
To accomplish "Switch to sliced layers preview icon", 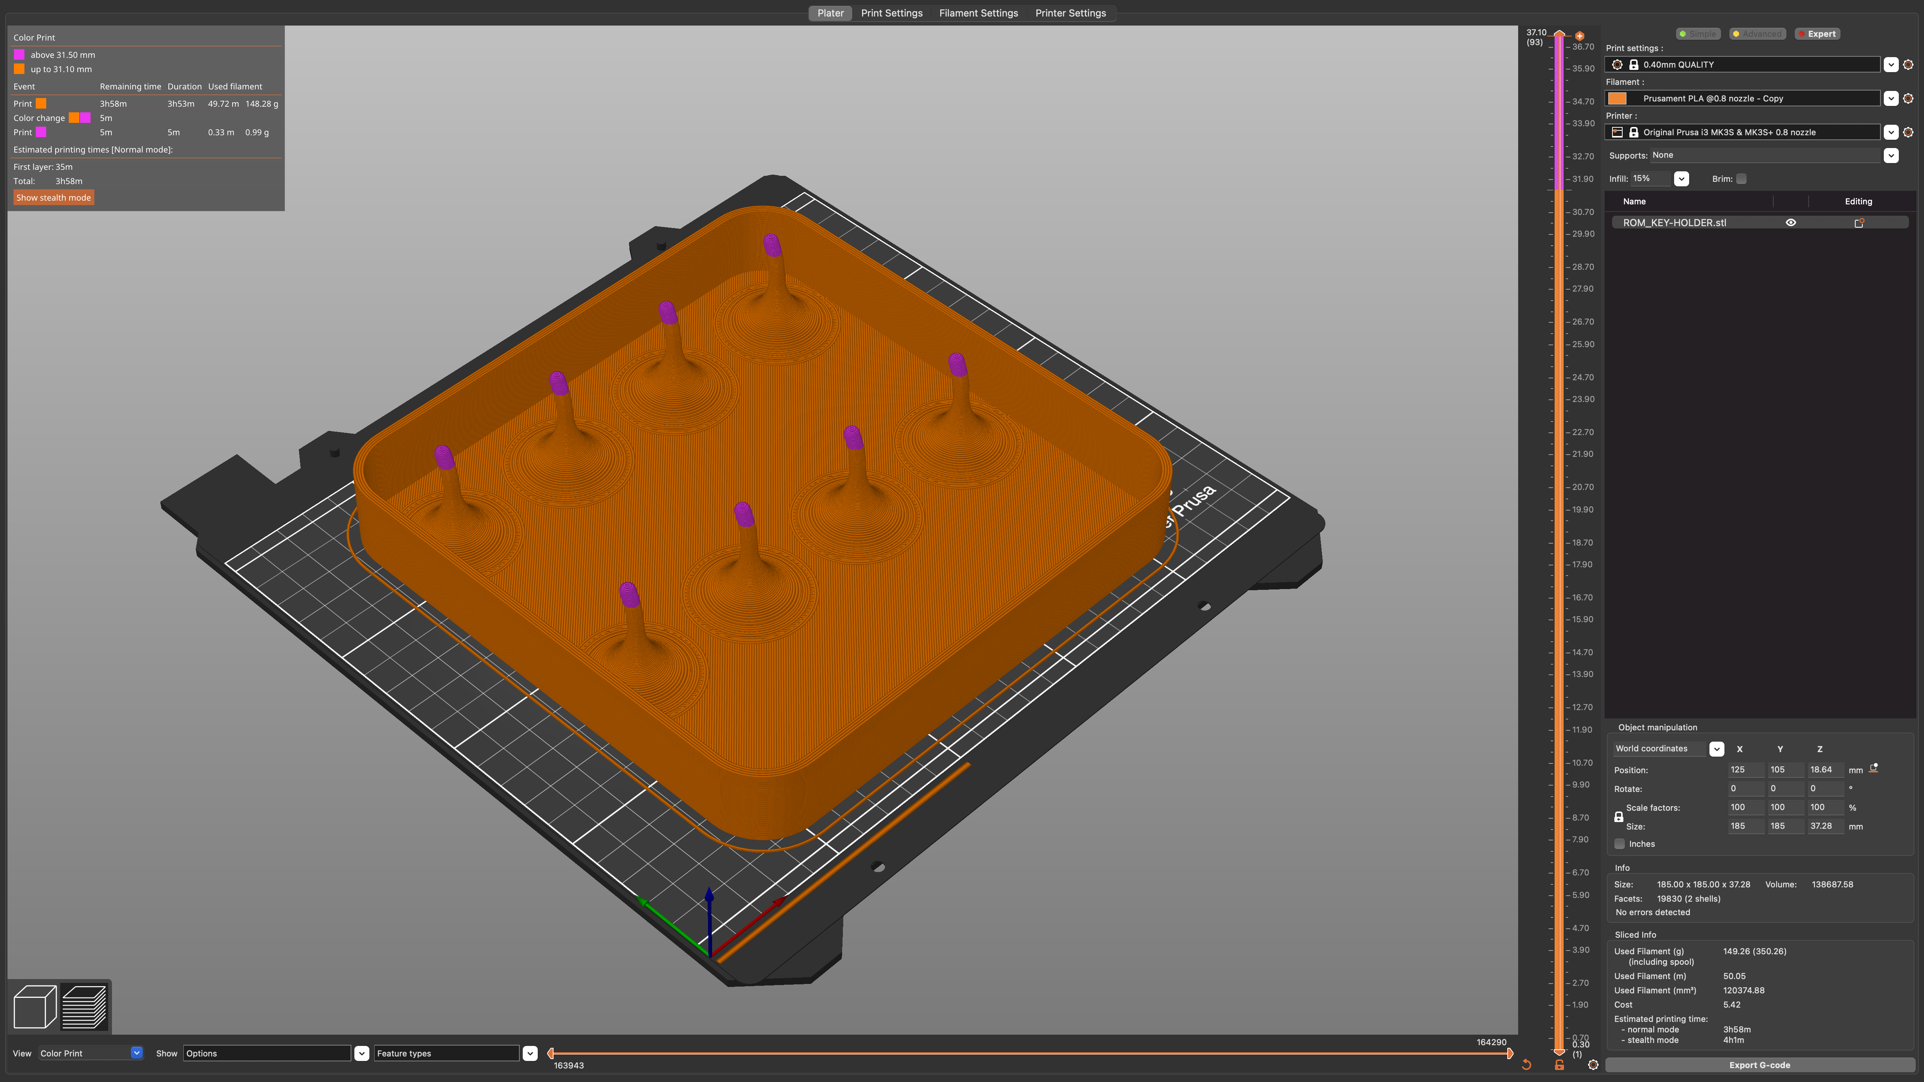I will [85, 1006].
